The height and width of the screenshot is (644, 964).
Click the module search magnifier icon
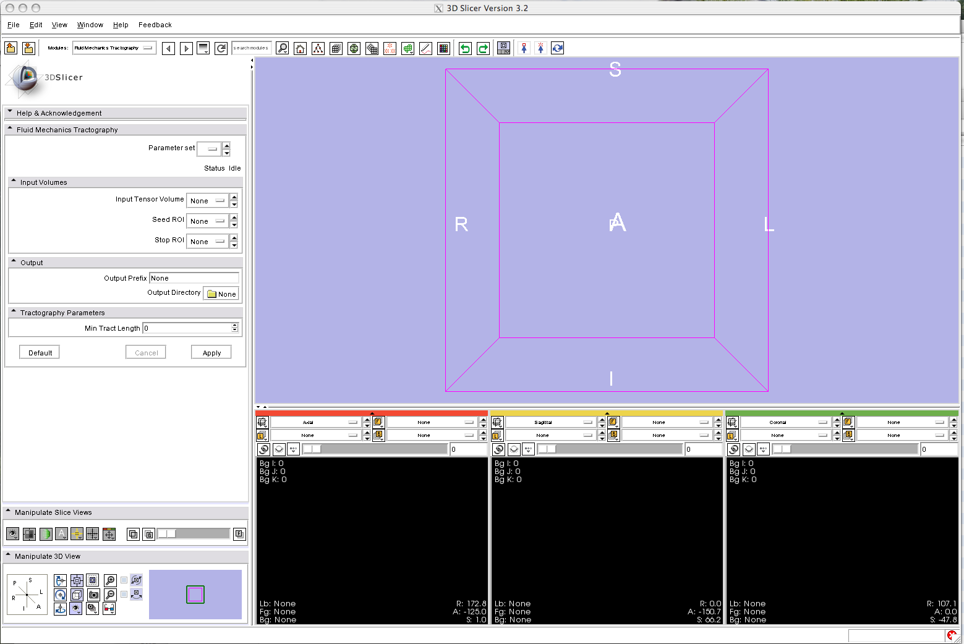click(282, 48)
